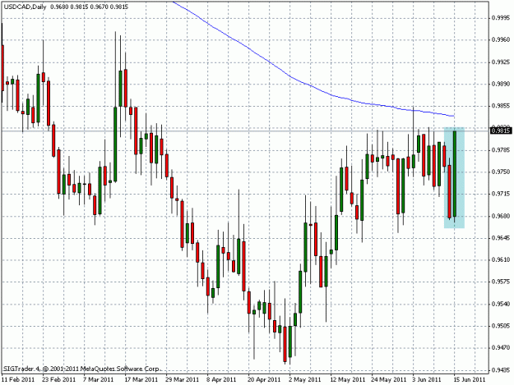Click the 17 Mar 2011 date label
The height and width of the screenshot is (385, 514).
coord(141,380)
